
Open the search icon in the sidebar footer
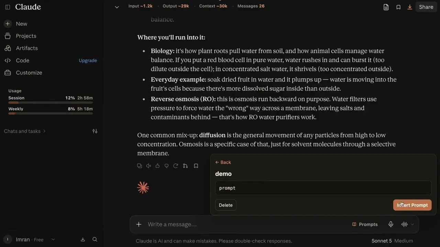coord(95,239)
